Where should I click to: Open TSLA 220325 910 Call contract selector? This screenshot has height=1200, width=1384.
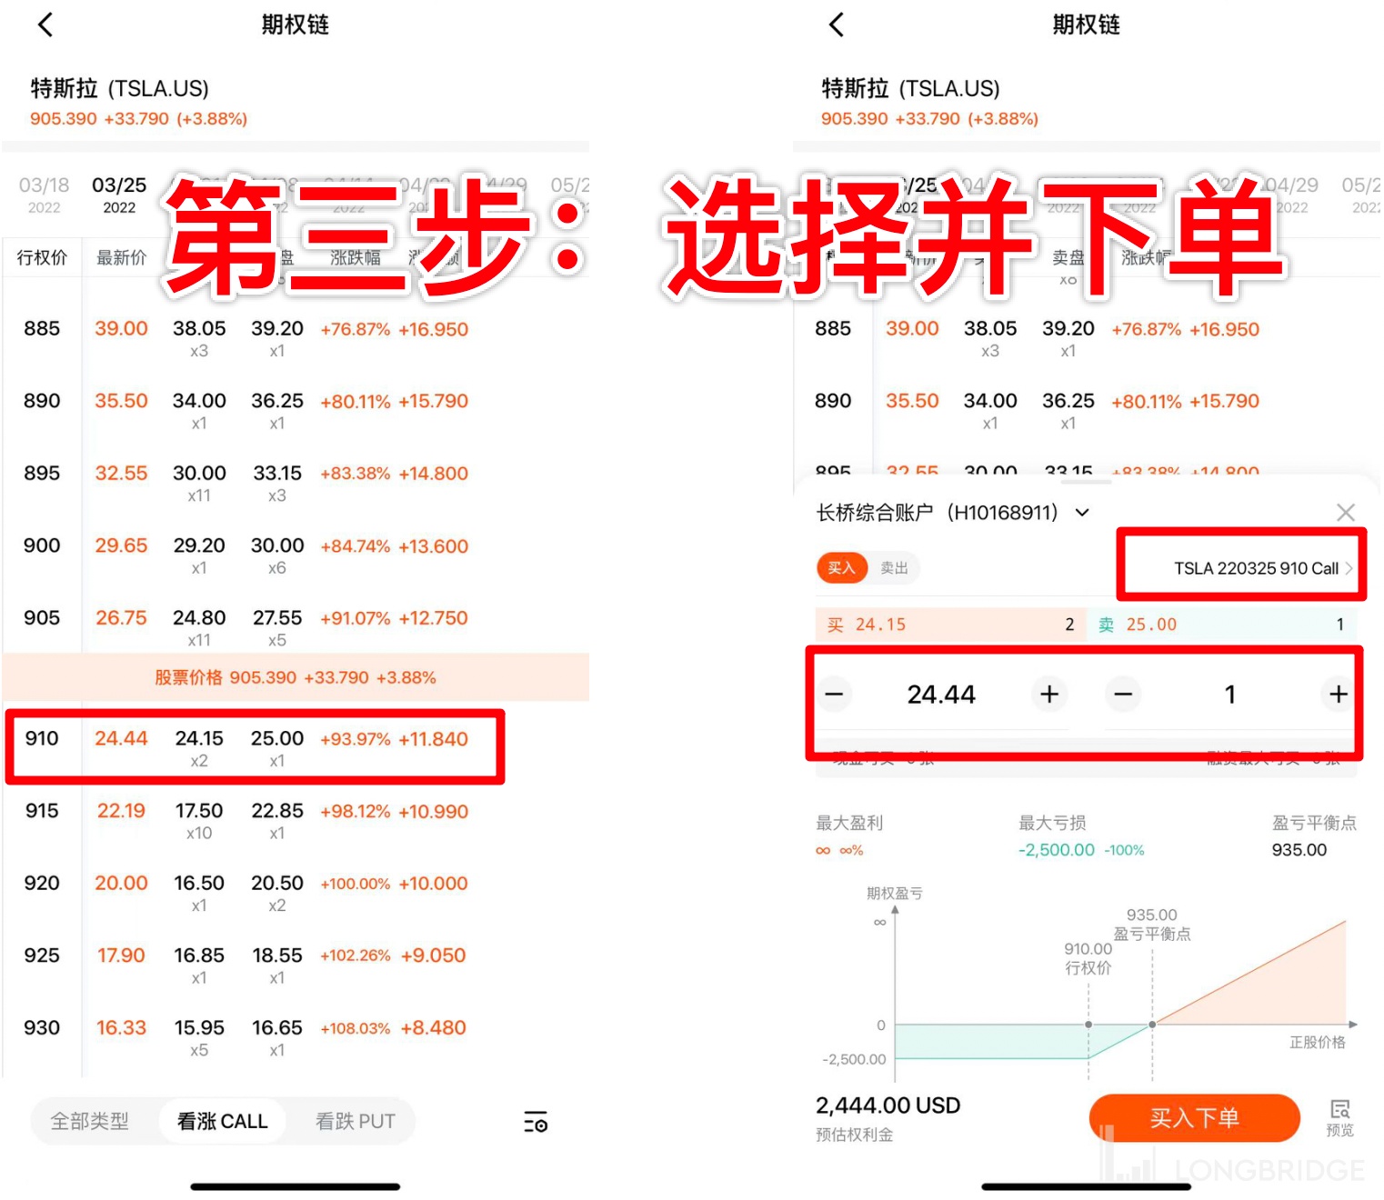(x=1259, y=568)
